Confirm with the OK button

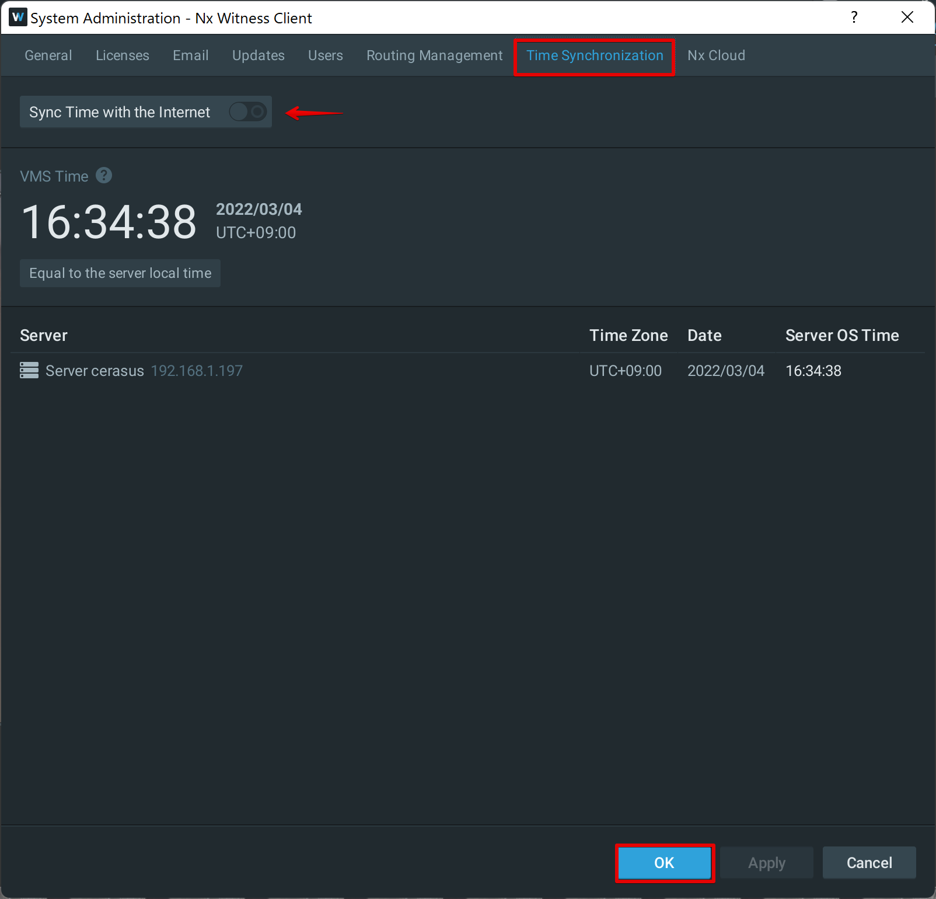665,863
